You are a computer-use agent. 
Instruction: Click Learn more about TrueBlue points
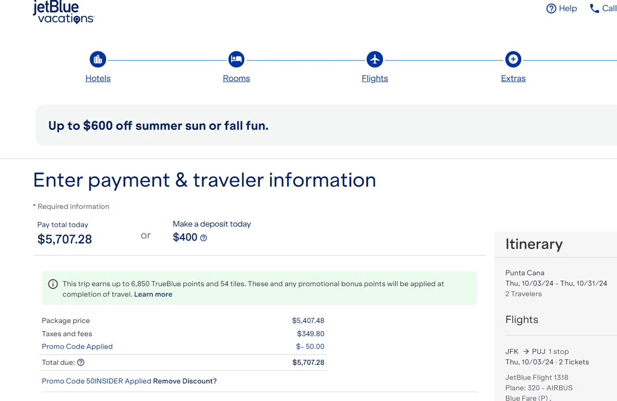coord(153,294)
